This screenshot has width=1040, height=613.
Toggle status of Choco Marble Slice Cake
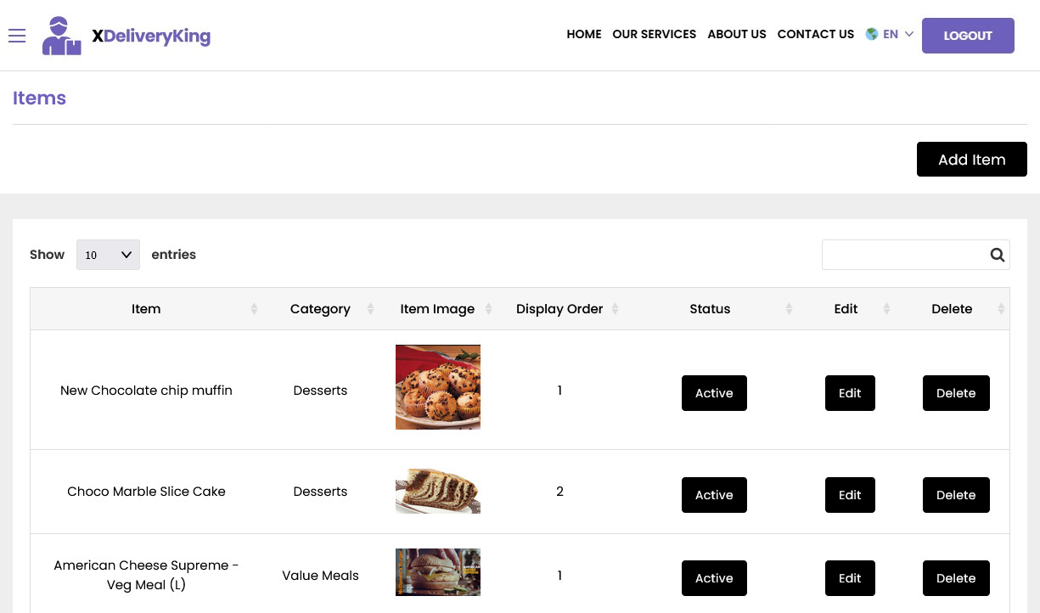(x=714, y=495)
